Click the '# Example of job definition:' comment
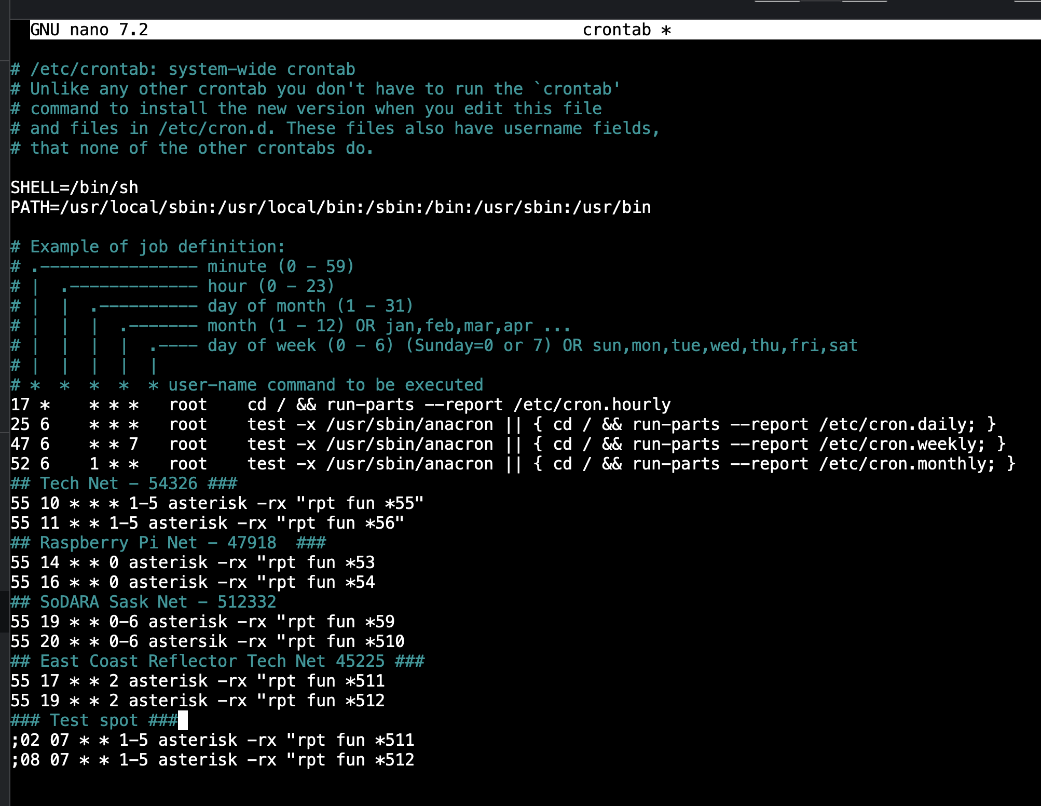The image size is (1041, 806). [x=148, y=247]
